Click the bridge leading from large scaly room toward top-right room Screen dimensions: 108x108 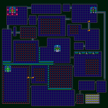tap(67, 19)
